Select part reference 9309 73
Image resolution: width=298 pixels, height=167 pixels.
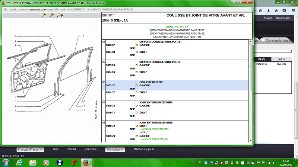point(110,136)
